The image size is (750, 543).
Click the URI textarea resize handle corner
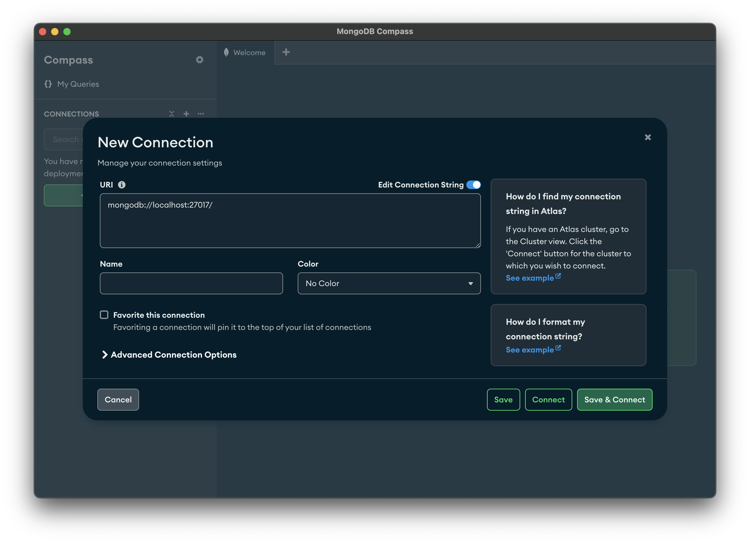pos(478,245)
